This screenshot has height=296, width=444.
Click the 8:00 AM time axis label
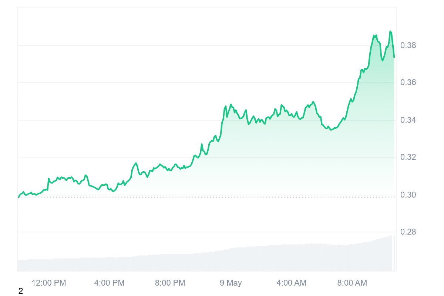pyautogui.click(x=352, y=283)
